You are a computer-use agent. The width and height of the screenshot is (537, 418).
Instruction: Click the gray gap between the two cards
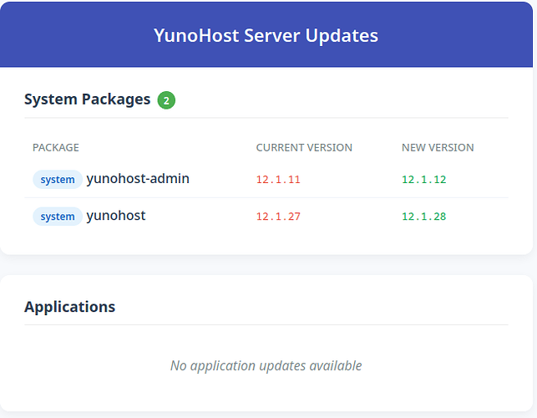coord(266,263)
